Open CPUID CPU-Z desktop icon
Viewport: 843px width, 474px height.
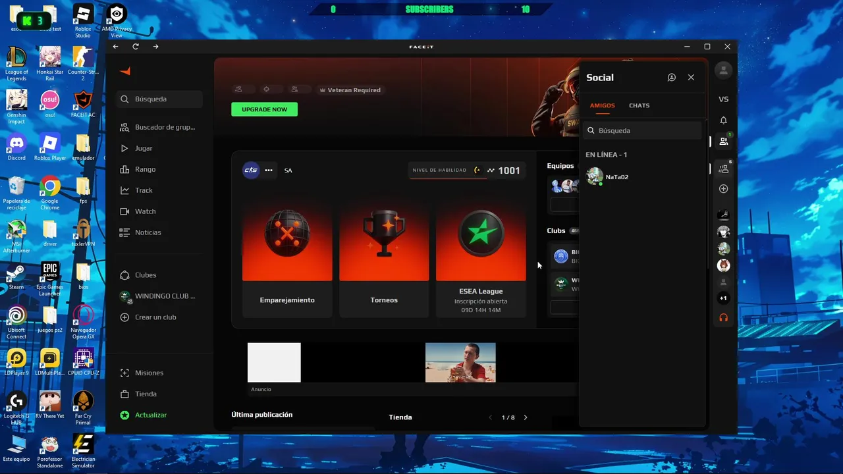click(83, 361)
